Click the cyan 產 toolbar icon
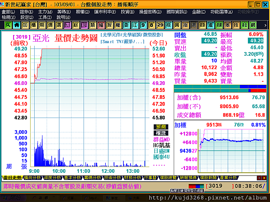Image resolution: width=270 pixels, height=202 pixels. pos(211,25)
